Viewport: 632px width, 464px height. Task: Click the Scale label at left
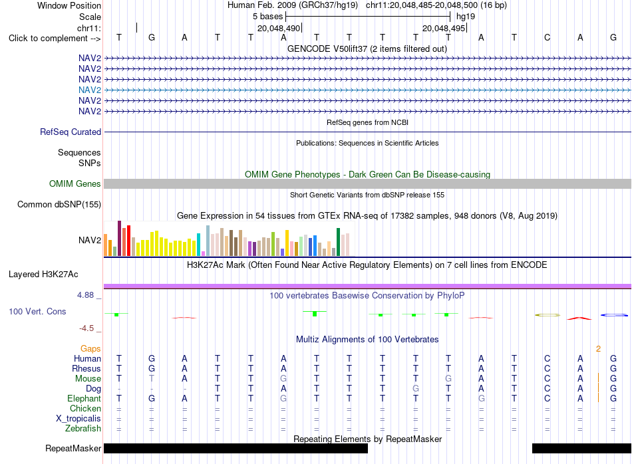90,17
